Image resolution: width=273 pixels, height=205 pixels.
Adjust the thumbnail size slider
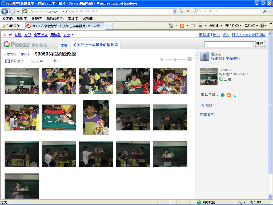(175, 59)
